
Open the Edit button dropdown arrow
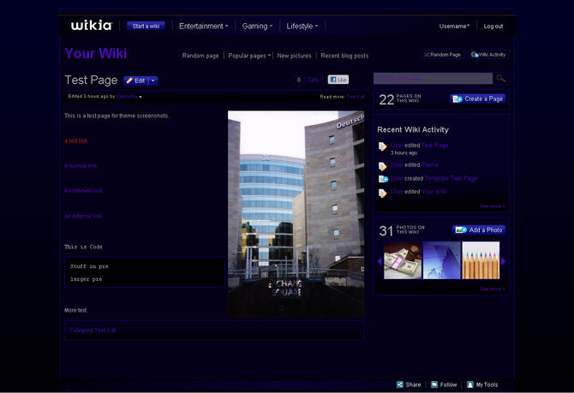click(x=153, y=80)
